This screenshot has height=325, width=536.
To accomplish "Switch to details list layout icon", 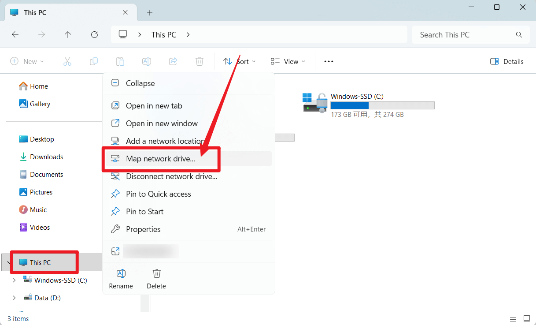I will 513,318.
